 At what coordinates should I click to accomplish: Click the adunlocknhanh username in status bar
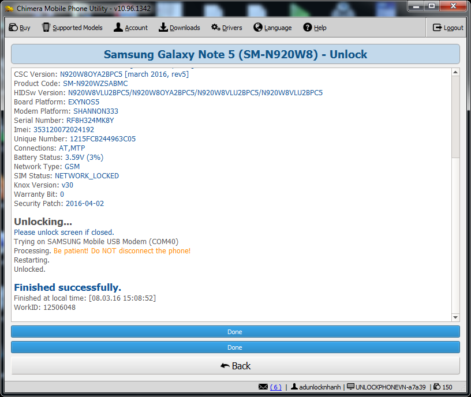(x=320, y=387)
